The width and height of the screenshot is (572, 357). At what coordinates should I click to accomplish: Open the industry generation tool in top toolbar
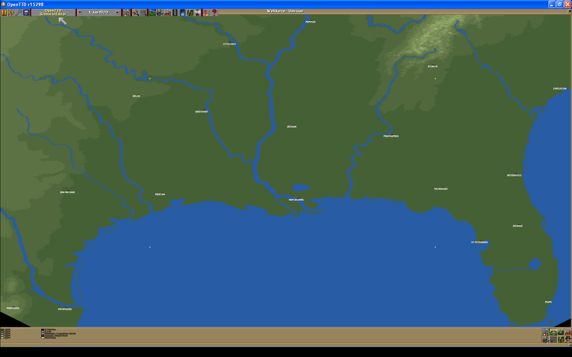(x=167, y=13)
